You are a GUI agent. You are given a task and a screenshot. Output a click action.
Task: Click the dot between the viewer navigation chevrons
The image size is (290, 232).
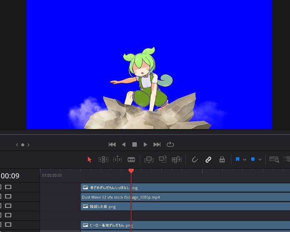click(23, 145)
